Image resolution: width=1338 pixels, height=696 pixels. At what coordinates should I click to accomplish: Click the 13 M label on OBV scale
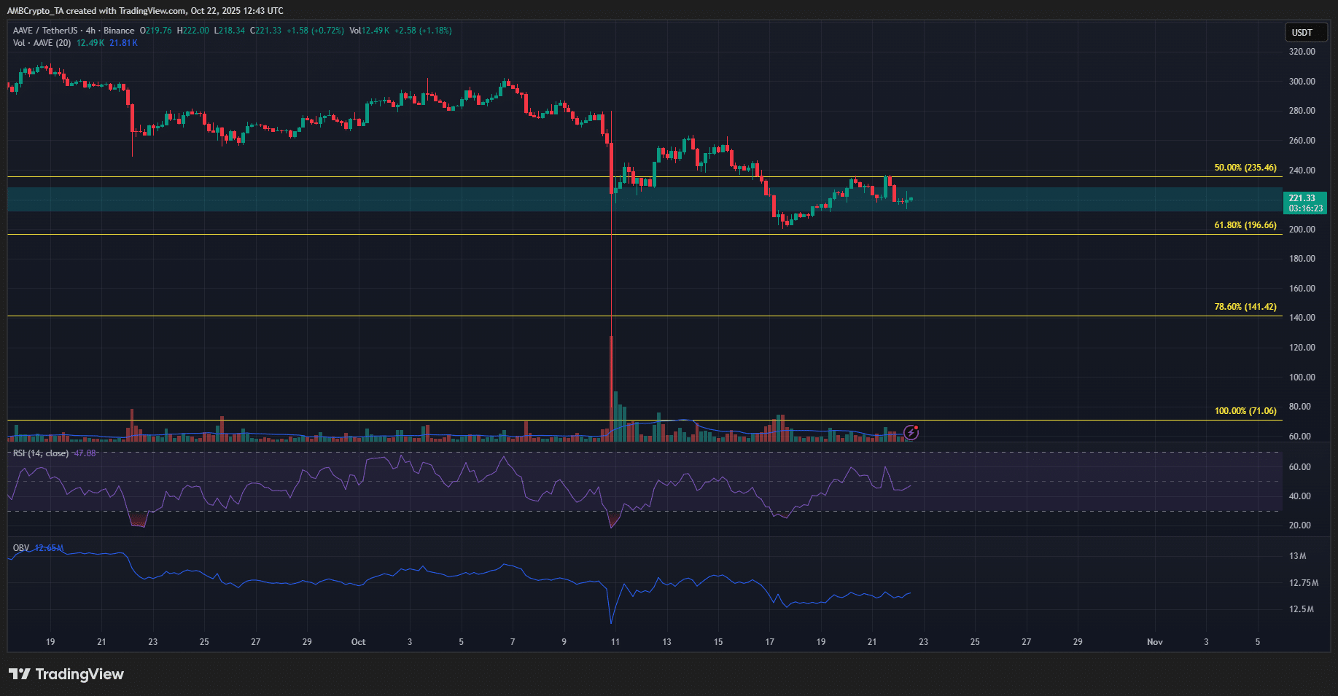(1297, 556)
